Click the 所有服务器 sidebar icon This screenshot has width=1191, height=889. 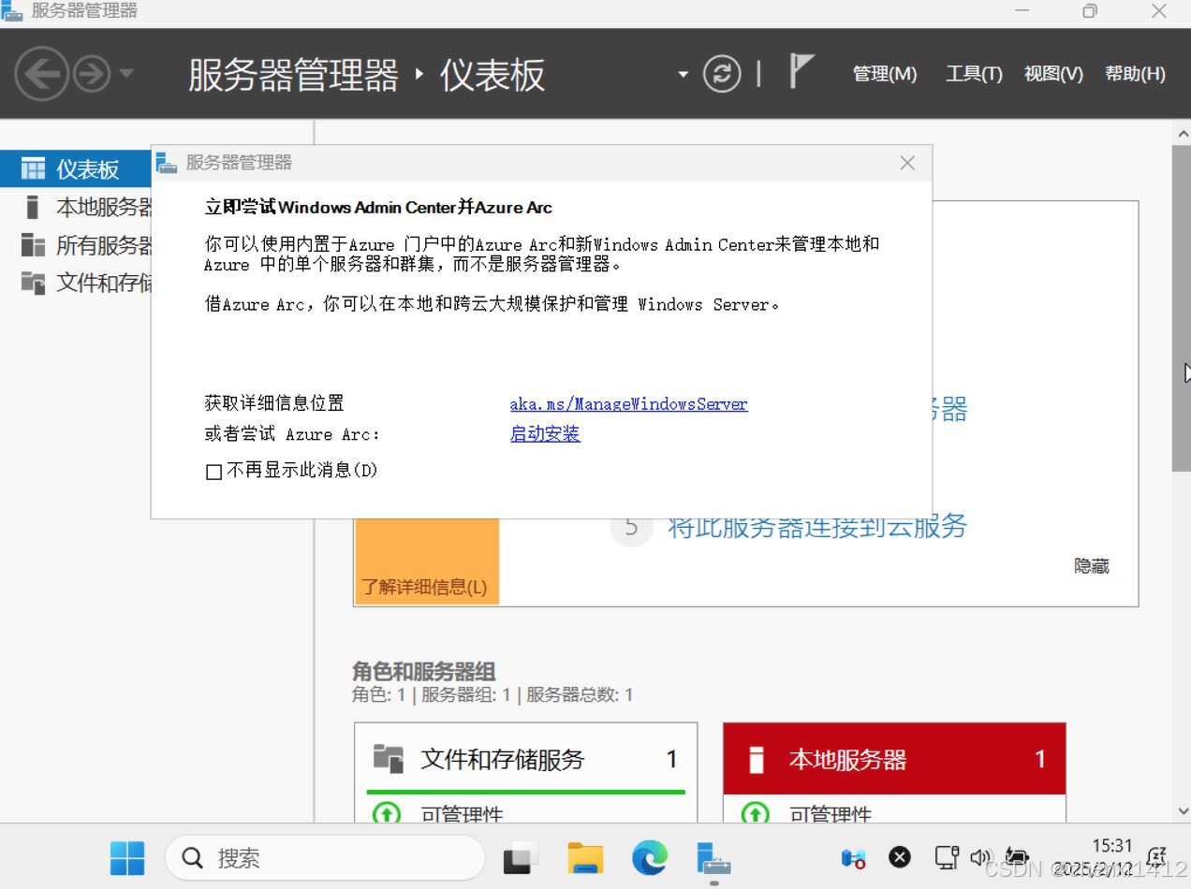tap(33, 245)
